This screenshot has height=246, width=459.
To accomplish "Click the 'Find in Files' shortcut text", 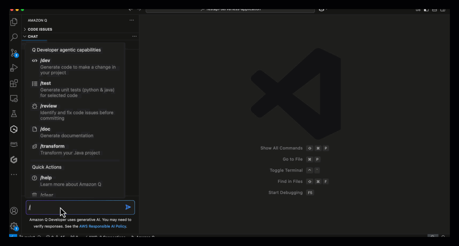I will coord(290,181).
